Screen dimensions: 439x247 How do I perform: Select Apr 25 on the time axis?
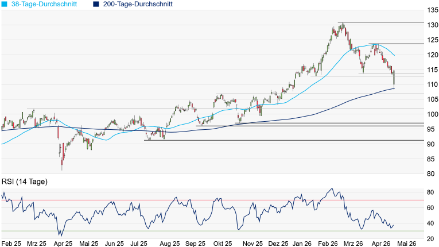63,243
